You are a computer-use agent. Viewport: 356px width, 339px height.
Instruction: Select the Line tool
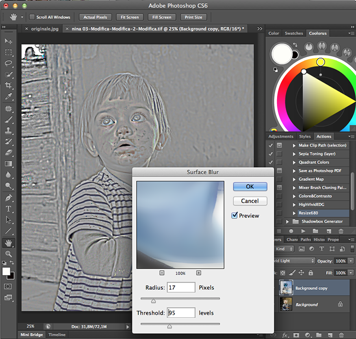point(8,231)
